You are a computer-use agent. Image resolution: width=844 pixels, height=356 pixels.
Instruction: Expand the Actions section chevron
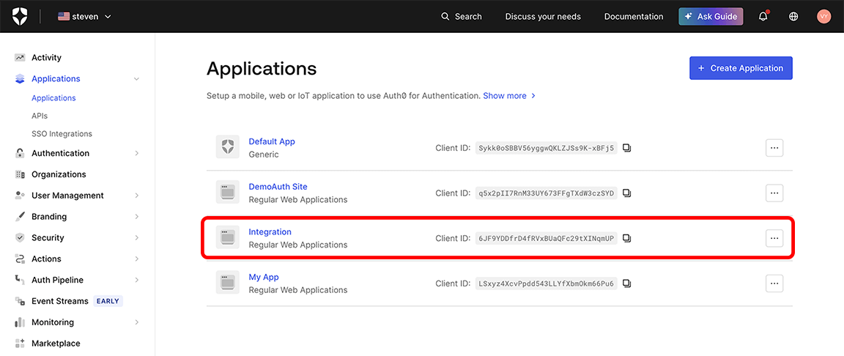[137, 259]
